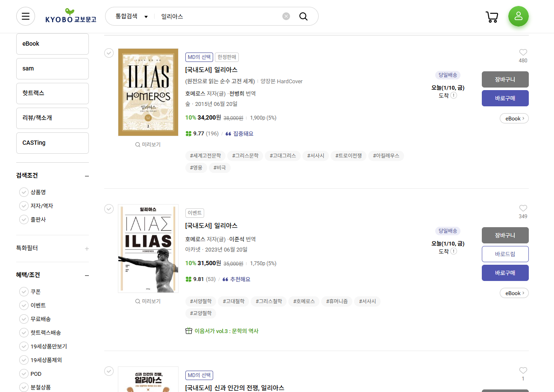This screenshot has height=392, width=554.
Task: Choose 바로드림 pickup for the 아카넷 edition
Action: tap(505, 254)
